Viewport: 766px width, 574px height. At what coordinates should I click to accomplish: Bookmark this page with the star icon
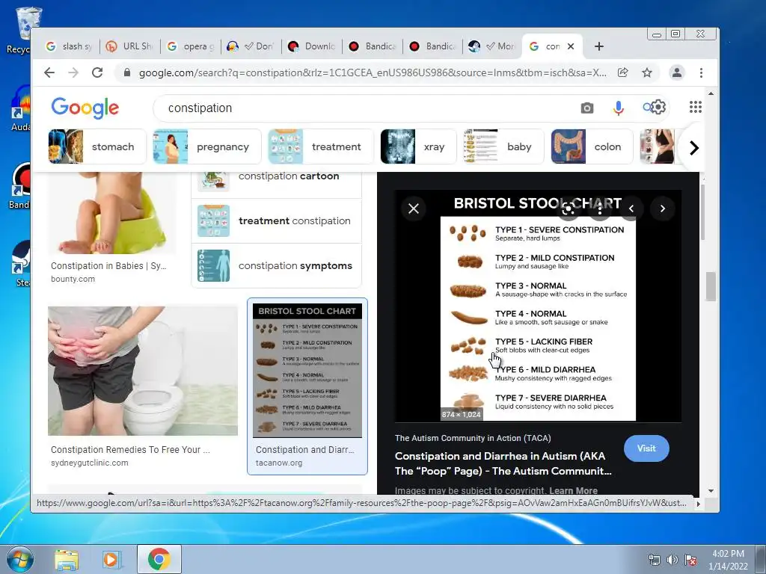(x=647, y=72)
